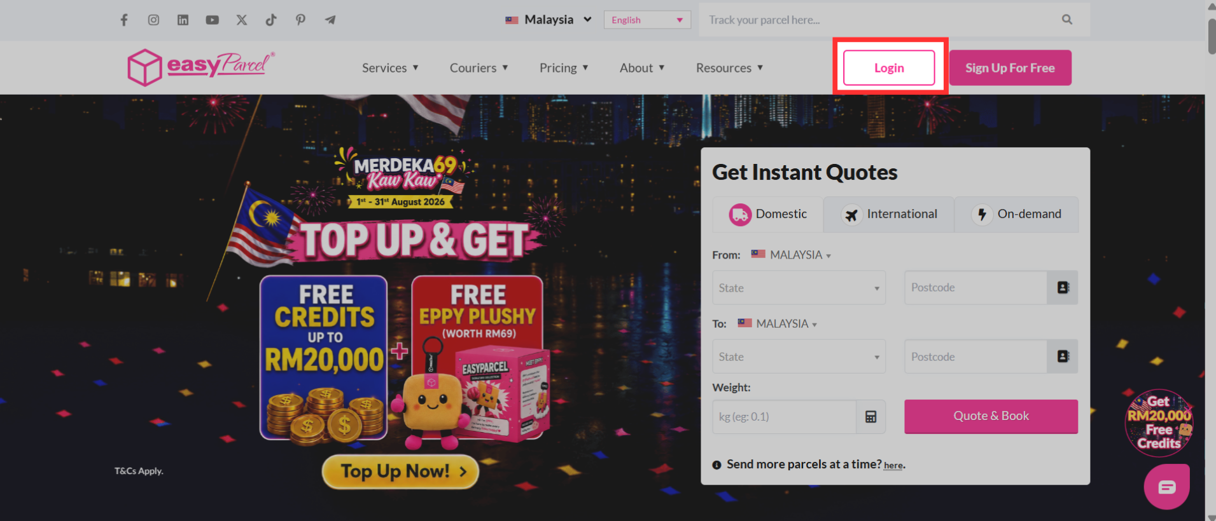Open address book icon beside From postcode
Screen dimensions: 1216x521
1063,288
